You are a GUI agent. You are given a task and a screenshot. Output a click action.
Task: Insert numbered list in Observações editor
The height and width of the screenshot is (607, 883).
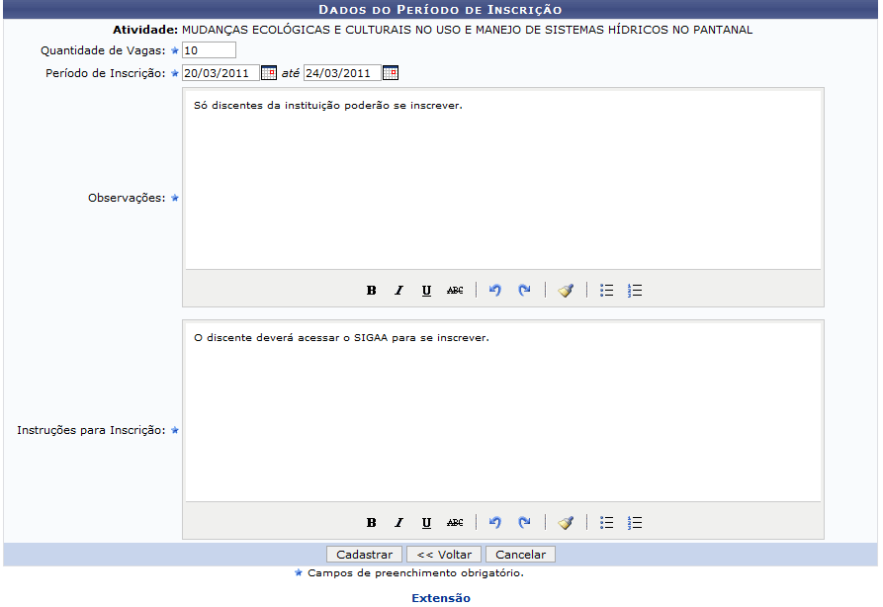click(x=635, y=291)
